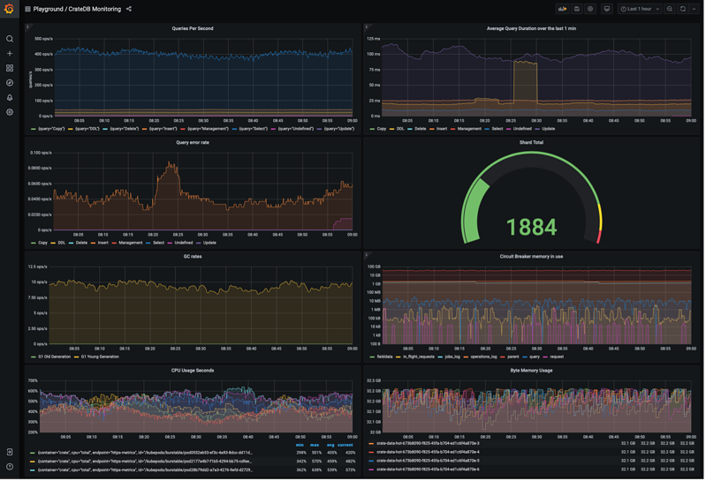Sort CPU legend by max column

pos(315,446)
